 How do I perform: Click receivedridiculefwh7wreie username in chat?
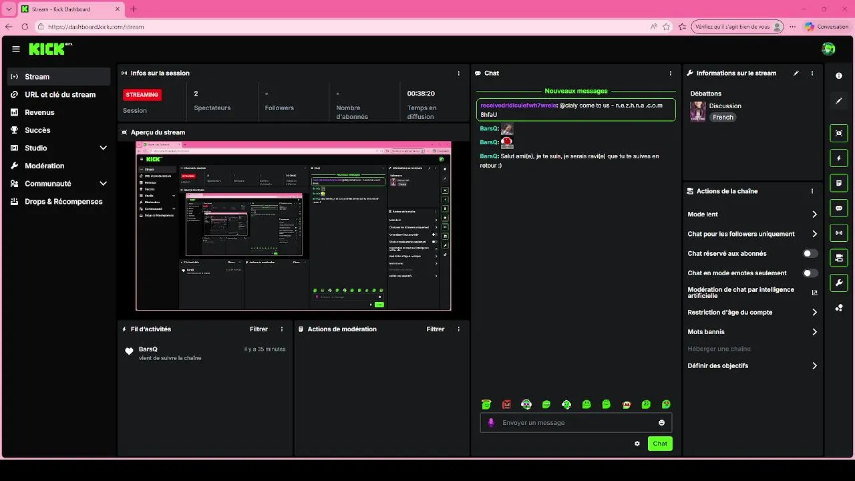coord(518,106)
